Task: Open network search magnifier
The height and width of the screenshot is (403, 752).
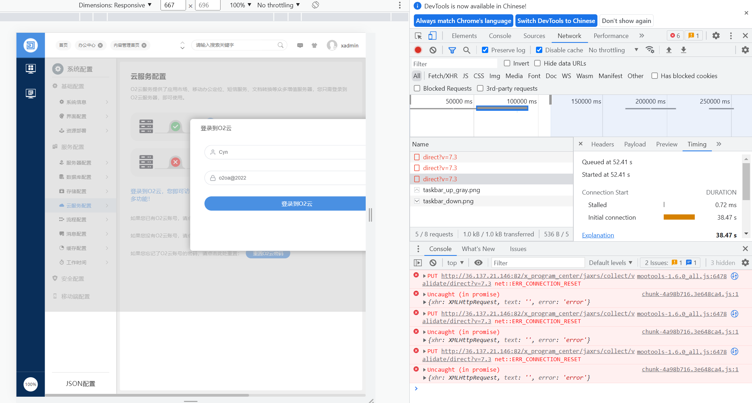Action: pos(467,50)
